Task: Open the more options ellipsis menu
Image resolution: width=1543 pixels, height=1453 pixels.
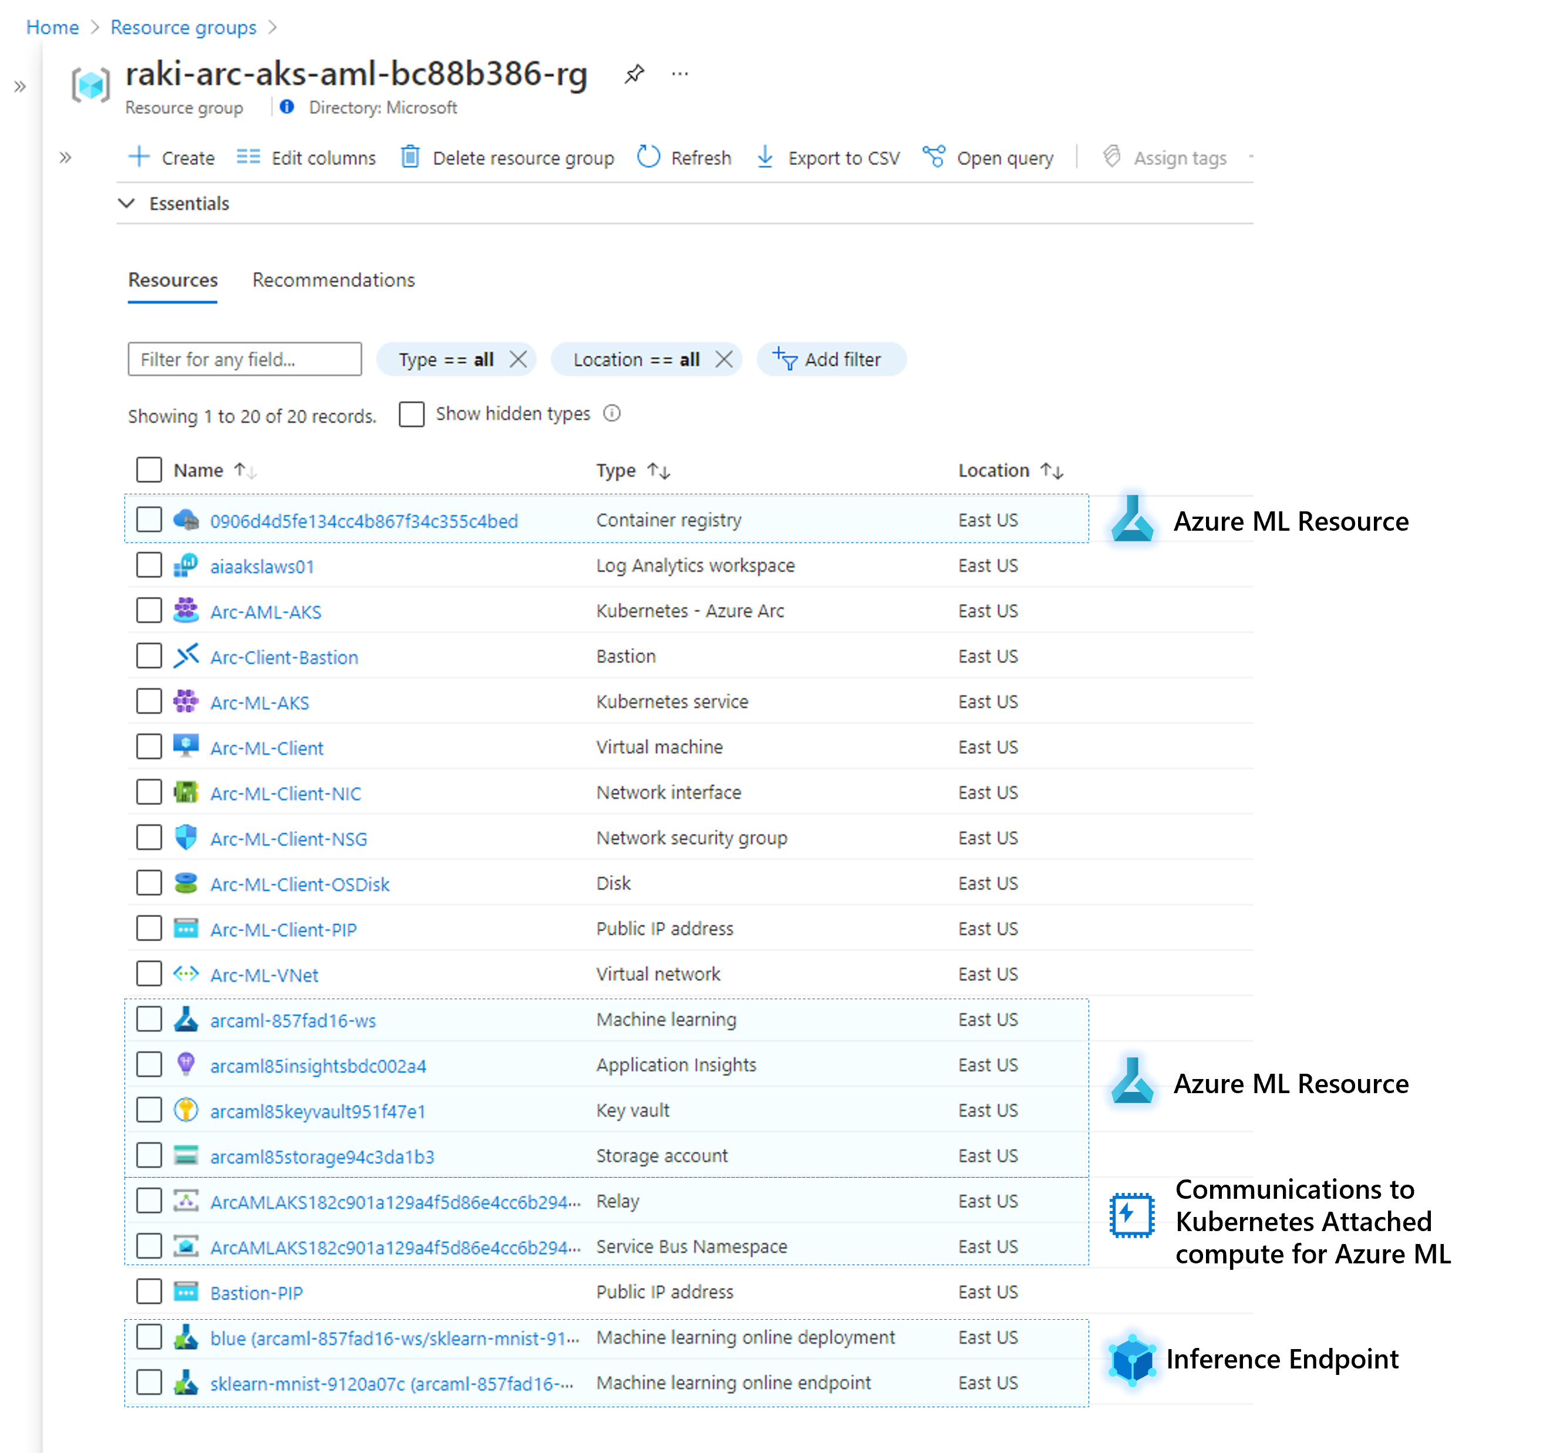Action: tap(680, 75)
